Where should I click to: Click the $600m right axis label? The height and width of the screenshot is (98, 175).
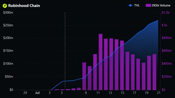167,51
